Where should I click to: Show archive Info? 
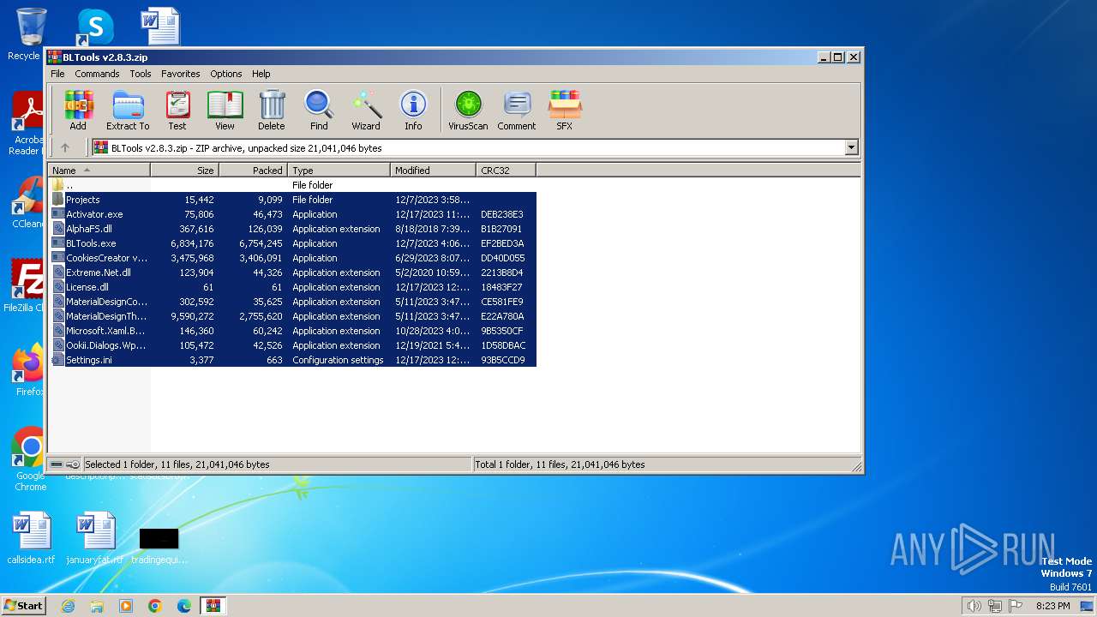click(413, 111)
